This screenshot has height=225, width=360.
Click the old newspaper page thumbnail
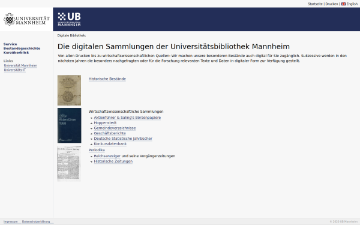click(x=69, y=164)
